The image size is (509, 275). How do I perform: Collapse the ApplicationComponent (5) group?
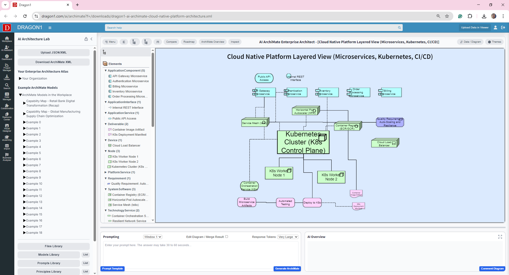click(x=106, y=70)
